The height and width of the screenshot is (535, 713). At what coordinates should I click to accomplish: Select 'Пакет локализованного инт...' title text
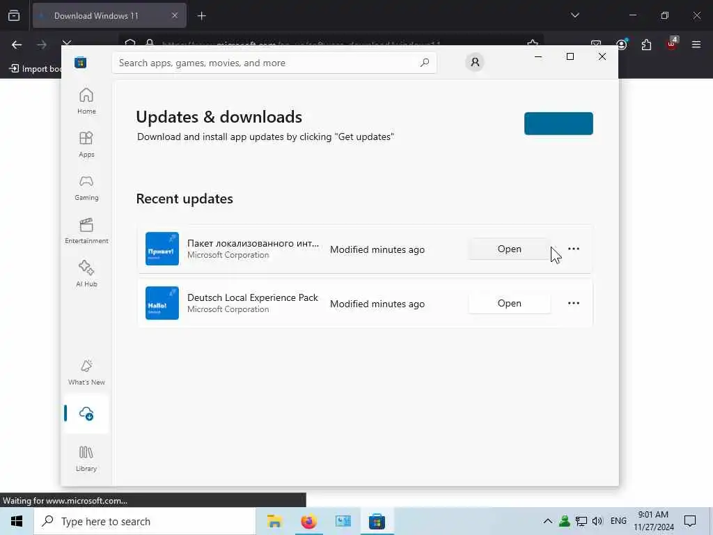tap(253, 243)
